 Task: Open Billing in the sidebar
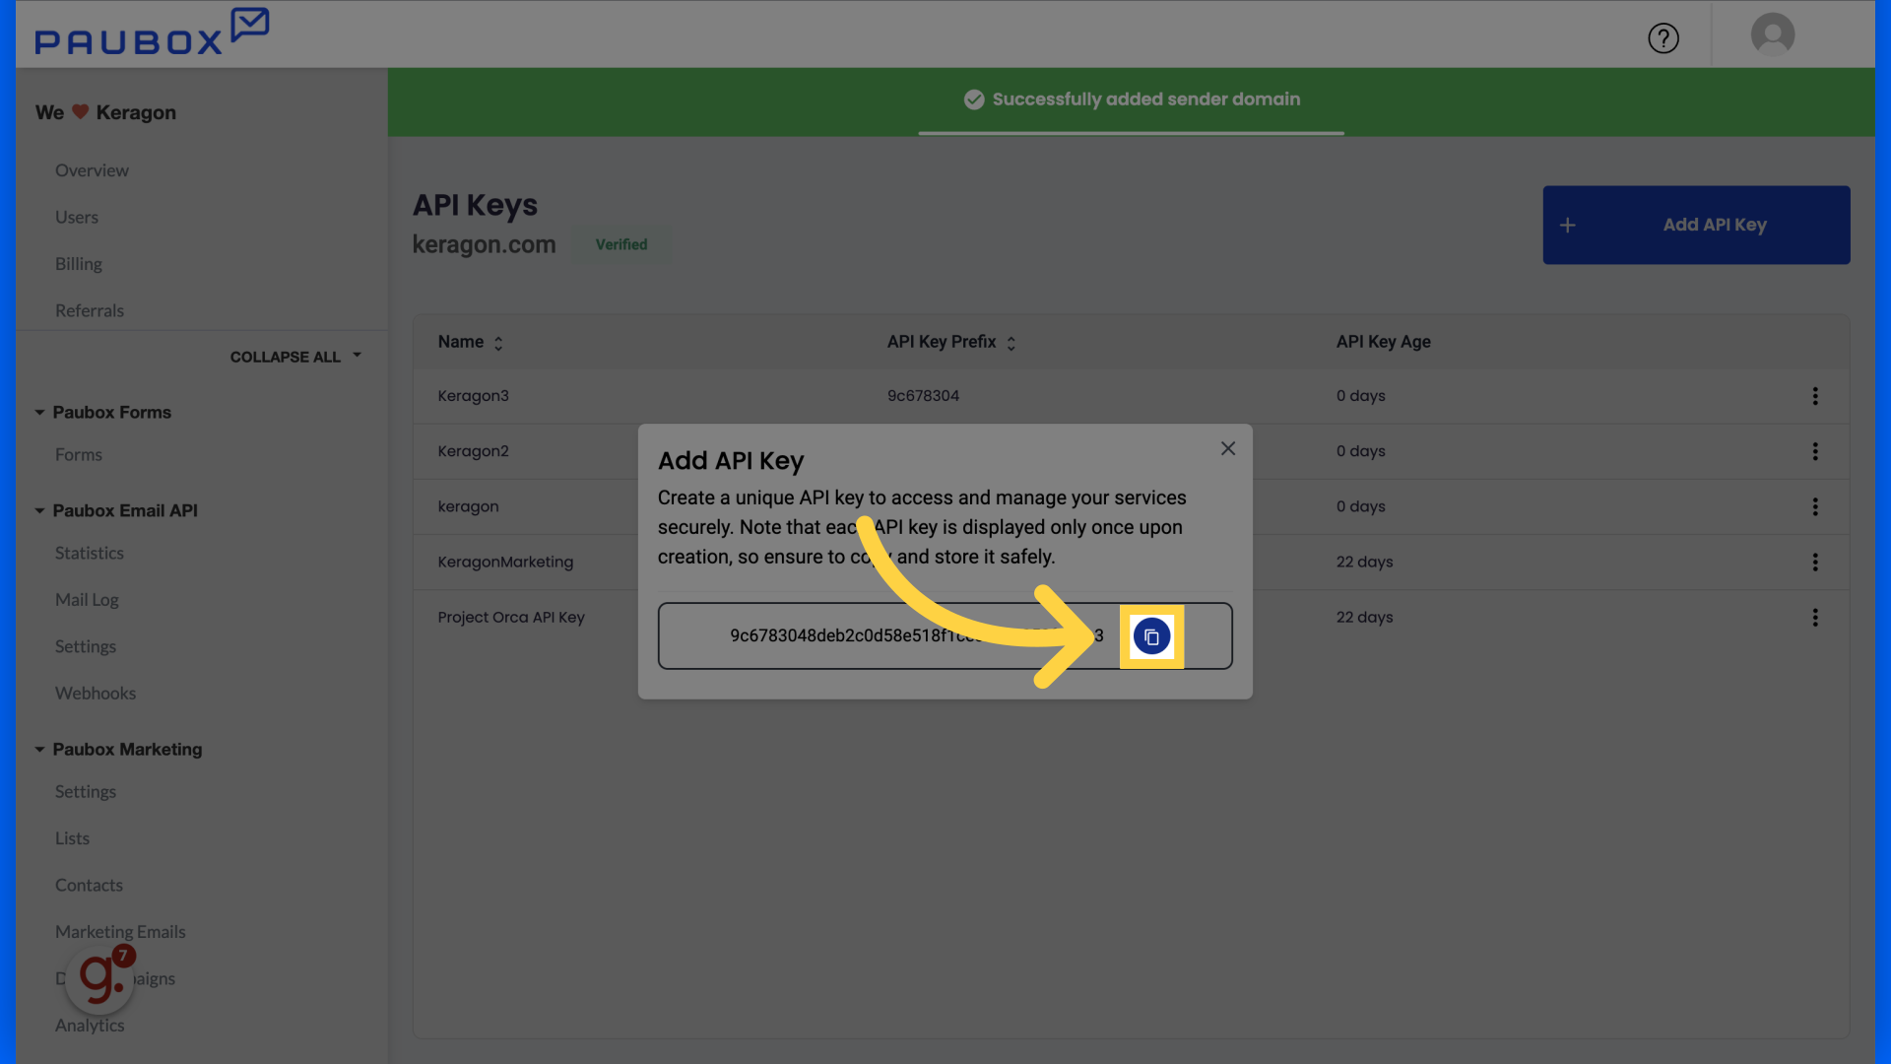(79, 264)
